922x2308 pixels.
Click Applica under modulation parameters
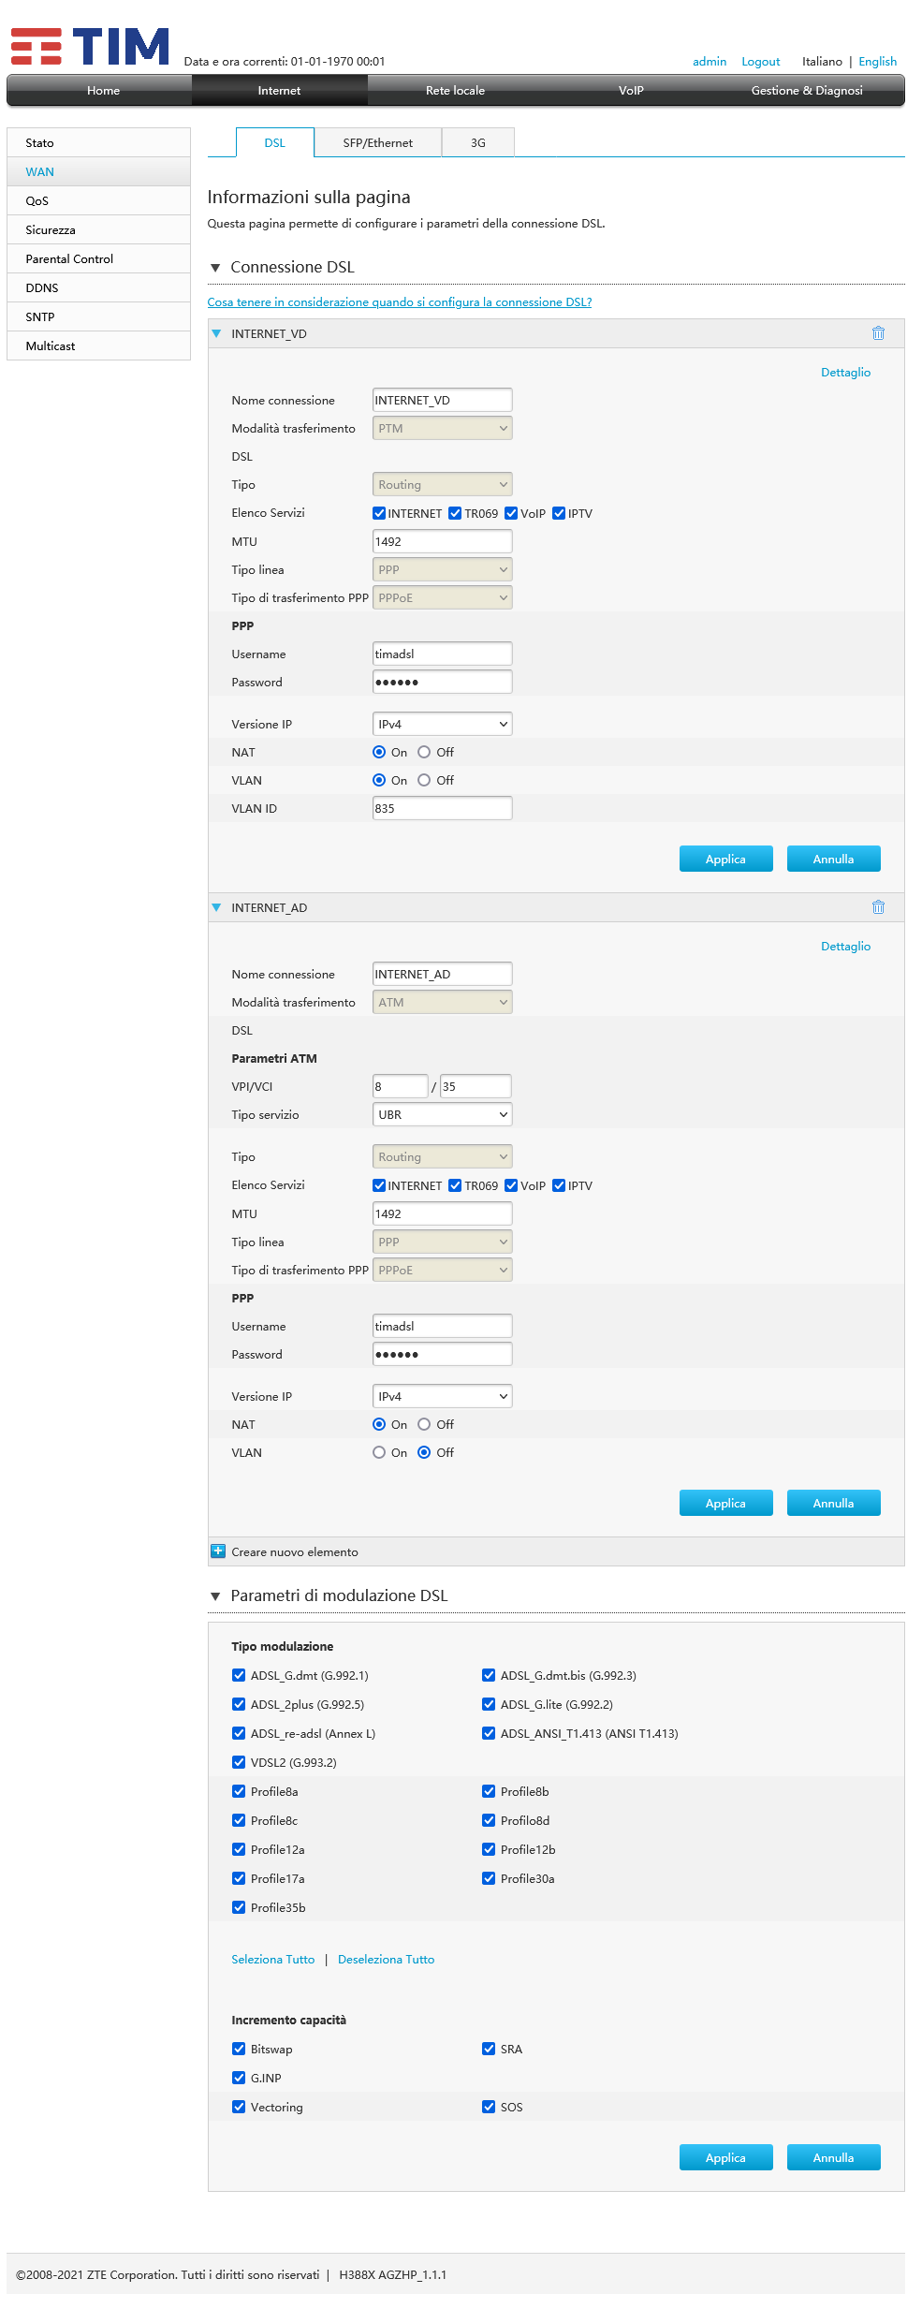point(725,2157)
